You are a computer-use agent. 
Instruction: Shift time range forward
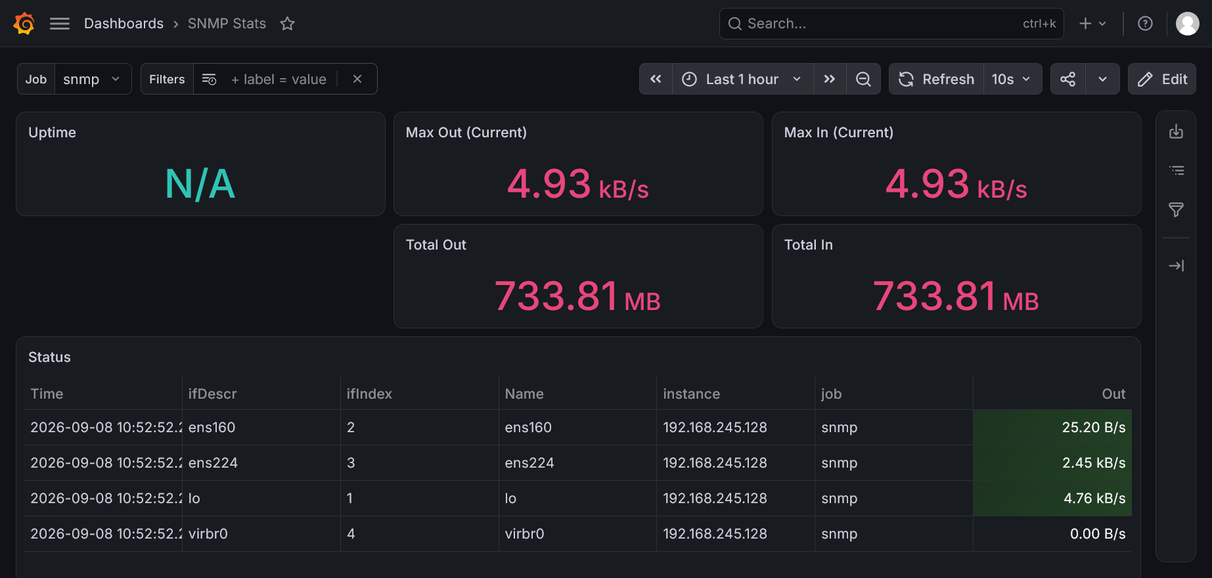(830, 79)
